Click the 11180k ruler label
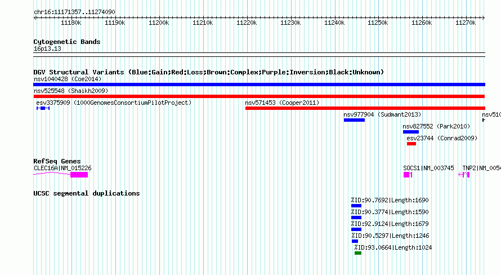Viewport: 501px width, 275px height. [71, 23]
